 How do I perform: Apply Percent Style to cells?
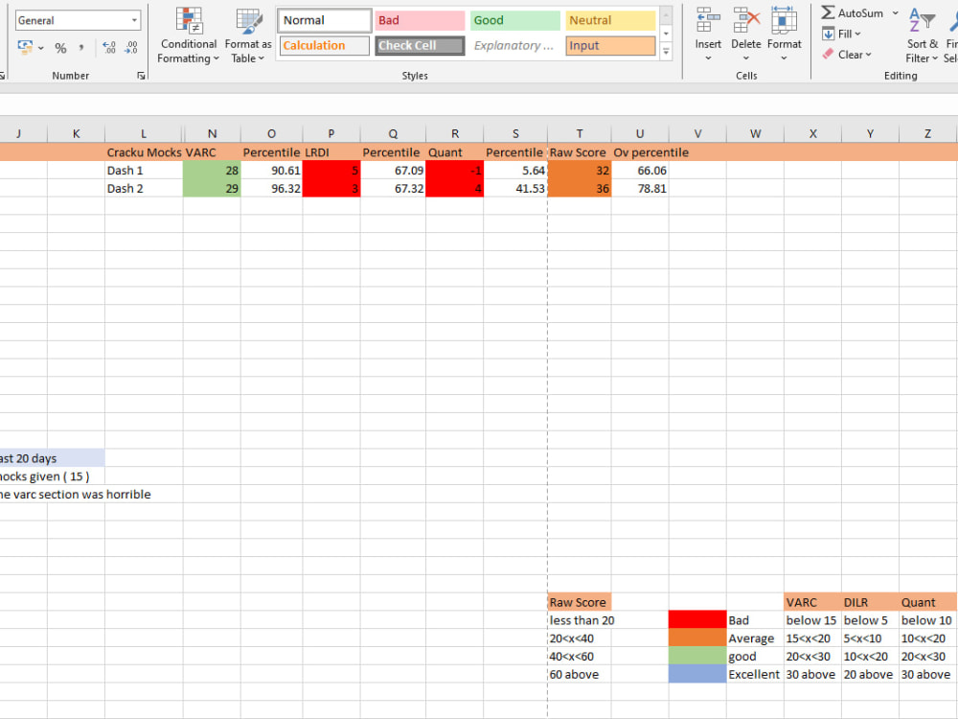(60, 48)
